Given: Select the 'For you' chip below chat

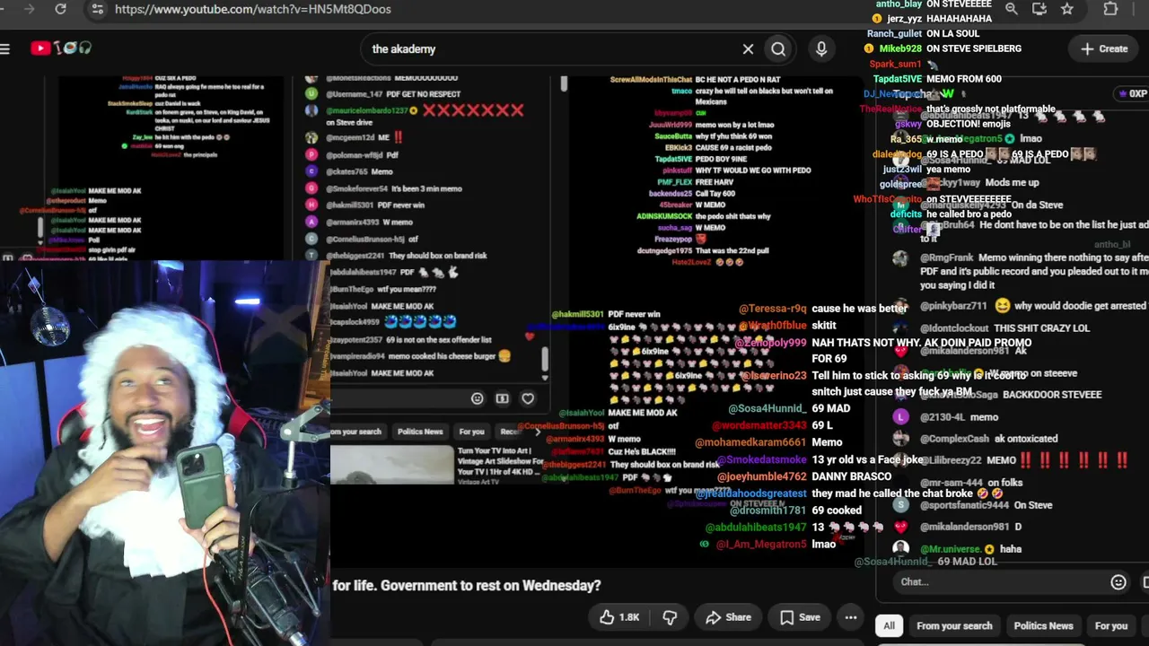Looking at the screenshot, I should coord(1111,626).
